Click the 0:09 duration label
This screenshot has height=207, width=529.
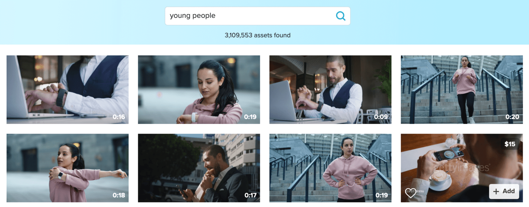(x=381, y=117)
